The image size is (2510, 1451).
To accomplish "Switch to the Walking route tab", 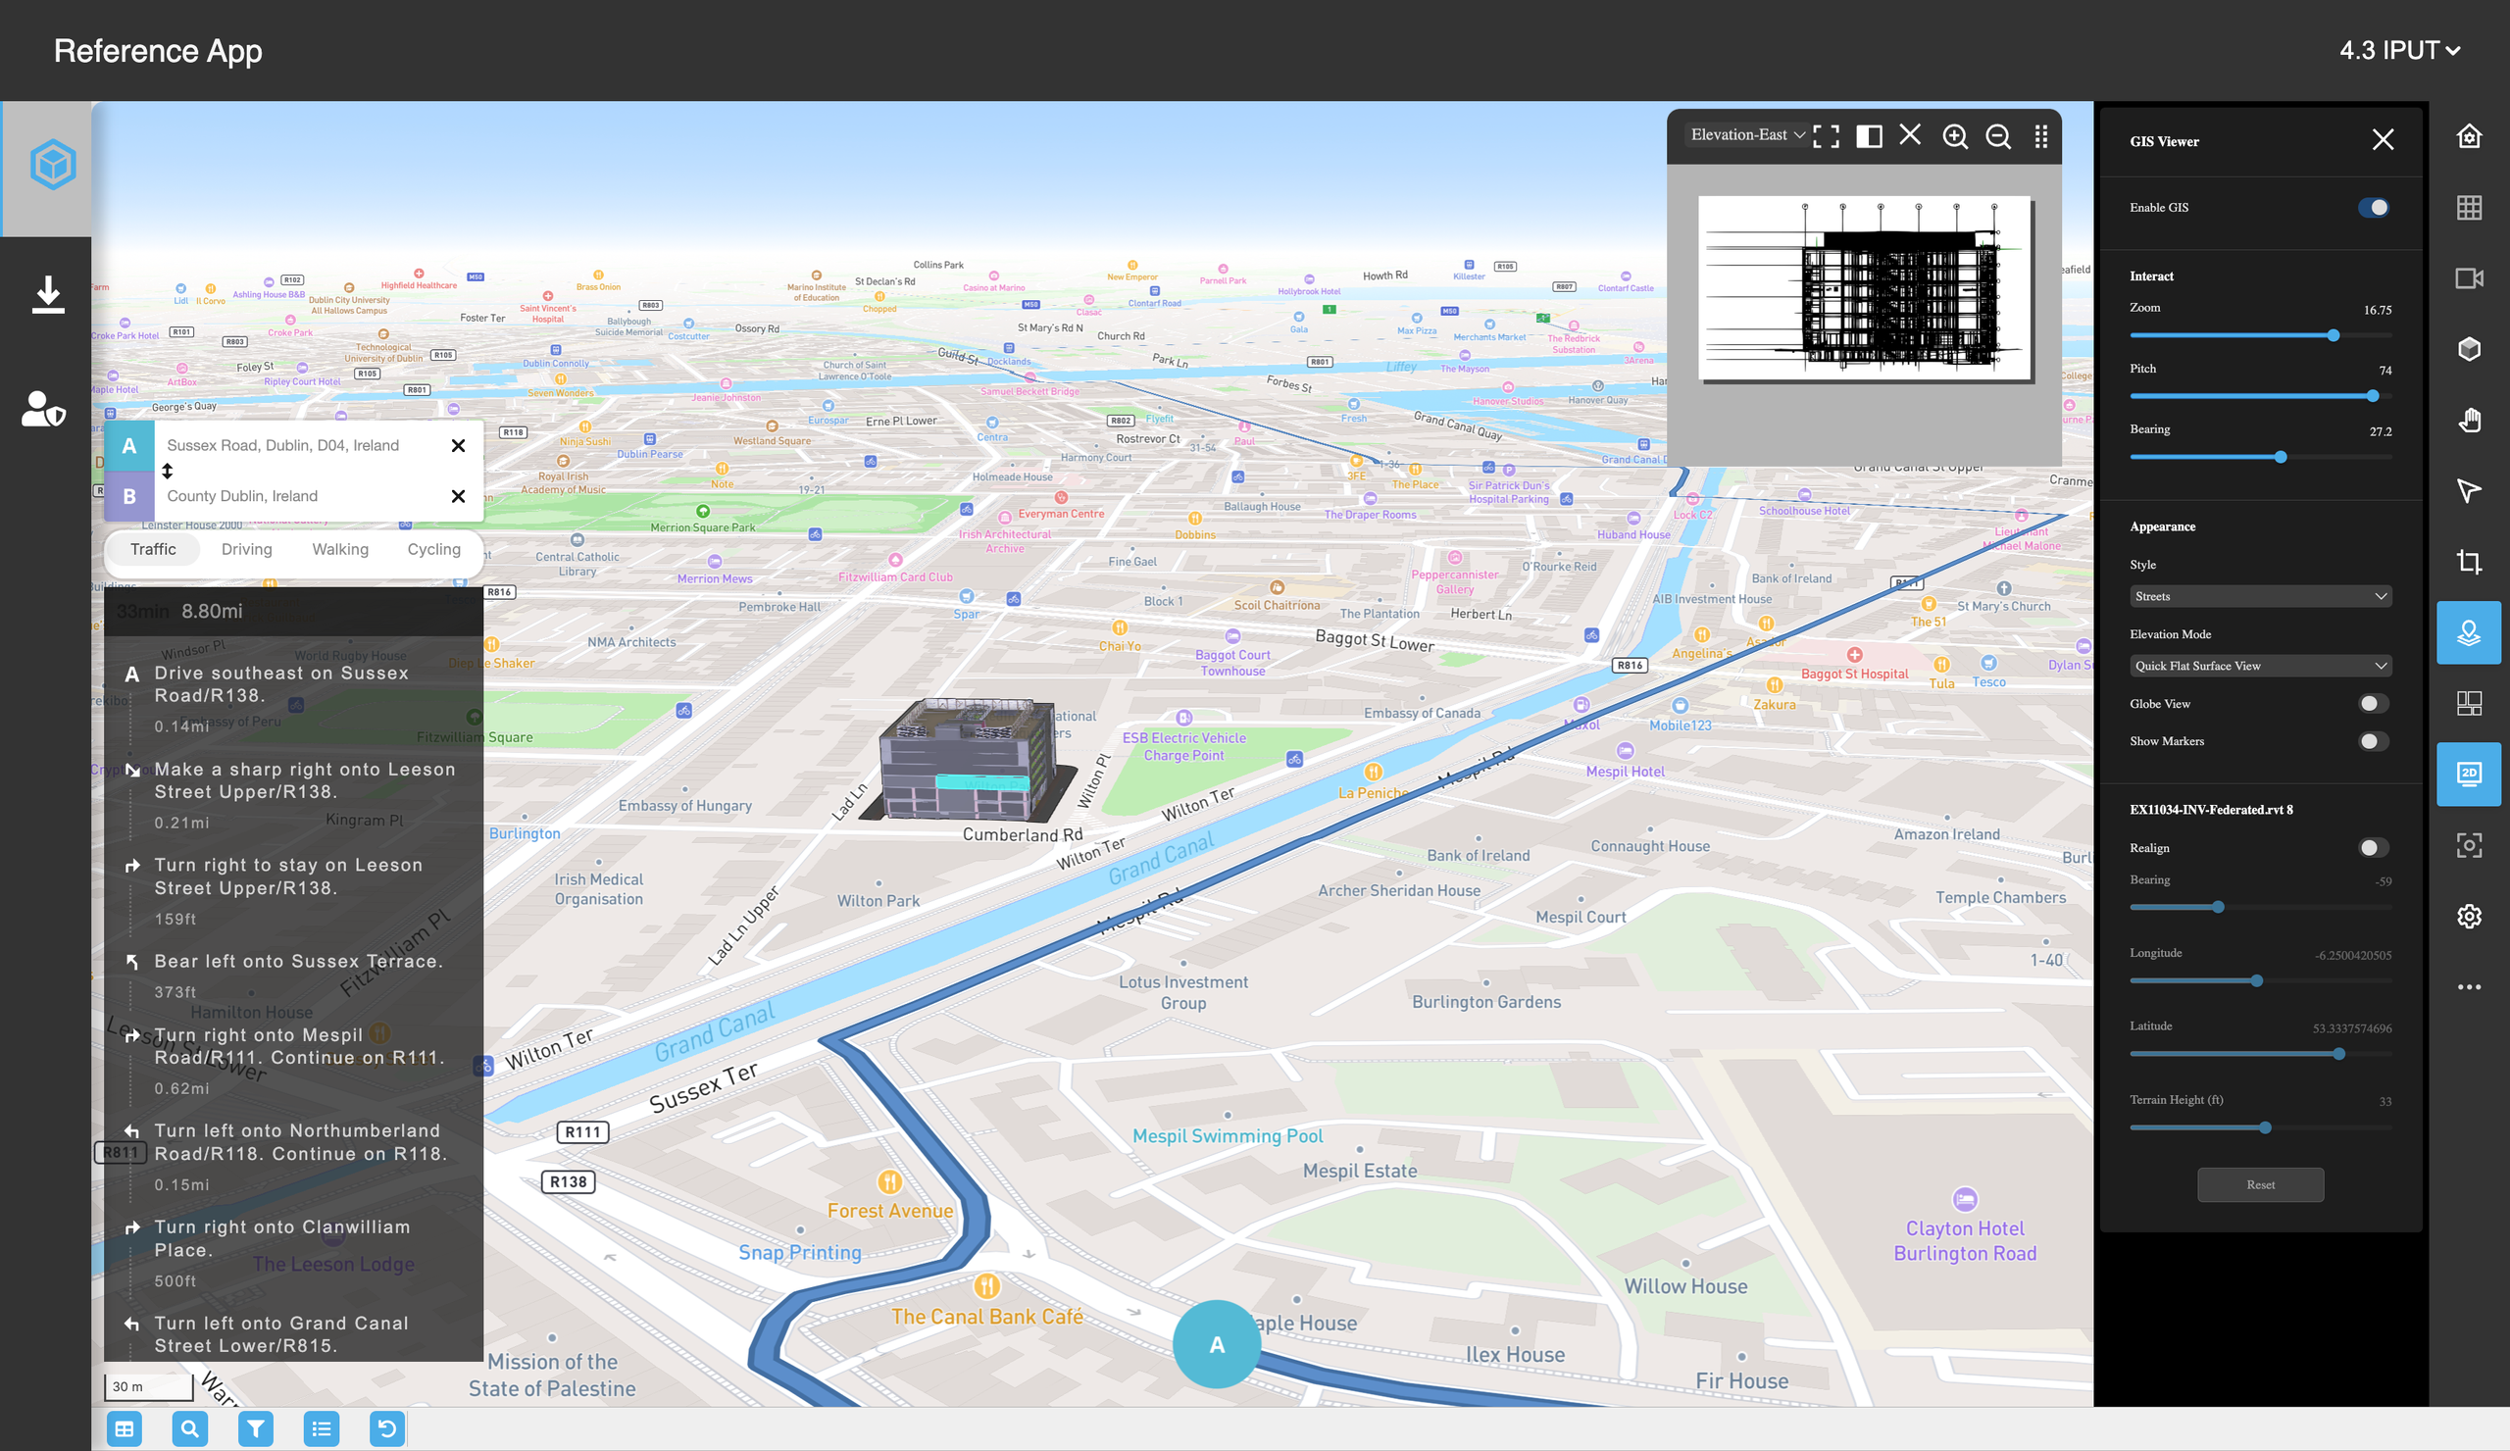I will pos(339,549).
